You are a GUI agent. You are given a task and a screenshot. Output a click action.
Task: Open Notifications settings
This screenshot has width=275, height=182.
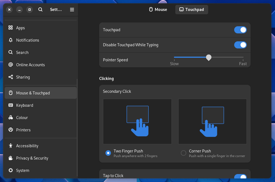pyautogui.click(x=41, y=40)
